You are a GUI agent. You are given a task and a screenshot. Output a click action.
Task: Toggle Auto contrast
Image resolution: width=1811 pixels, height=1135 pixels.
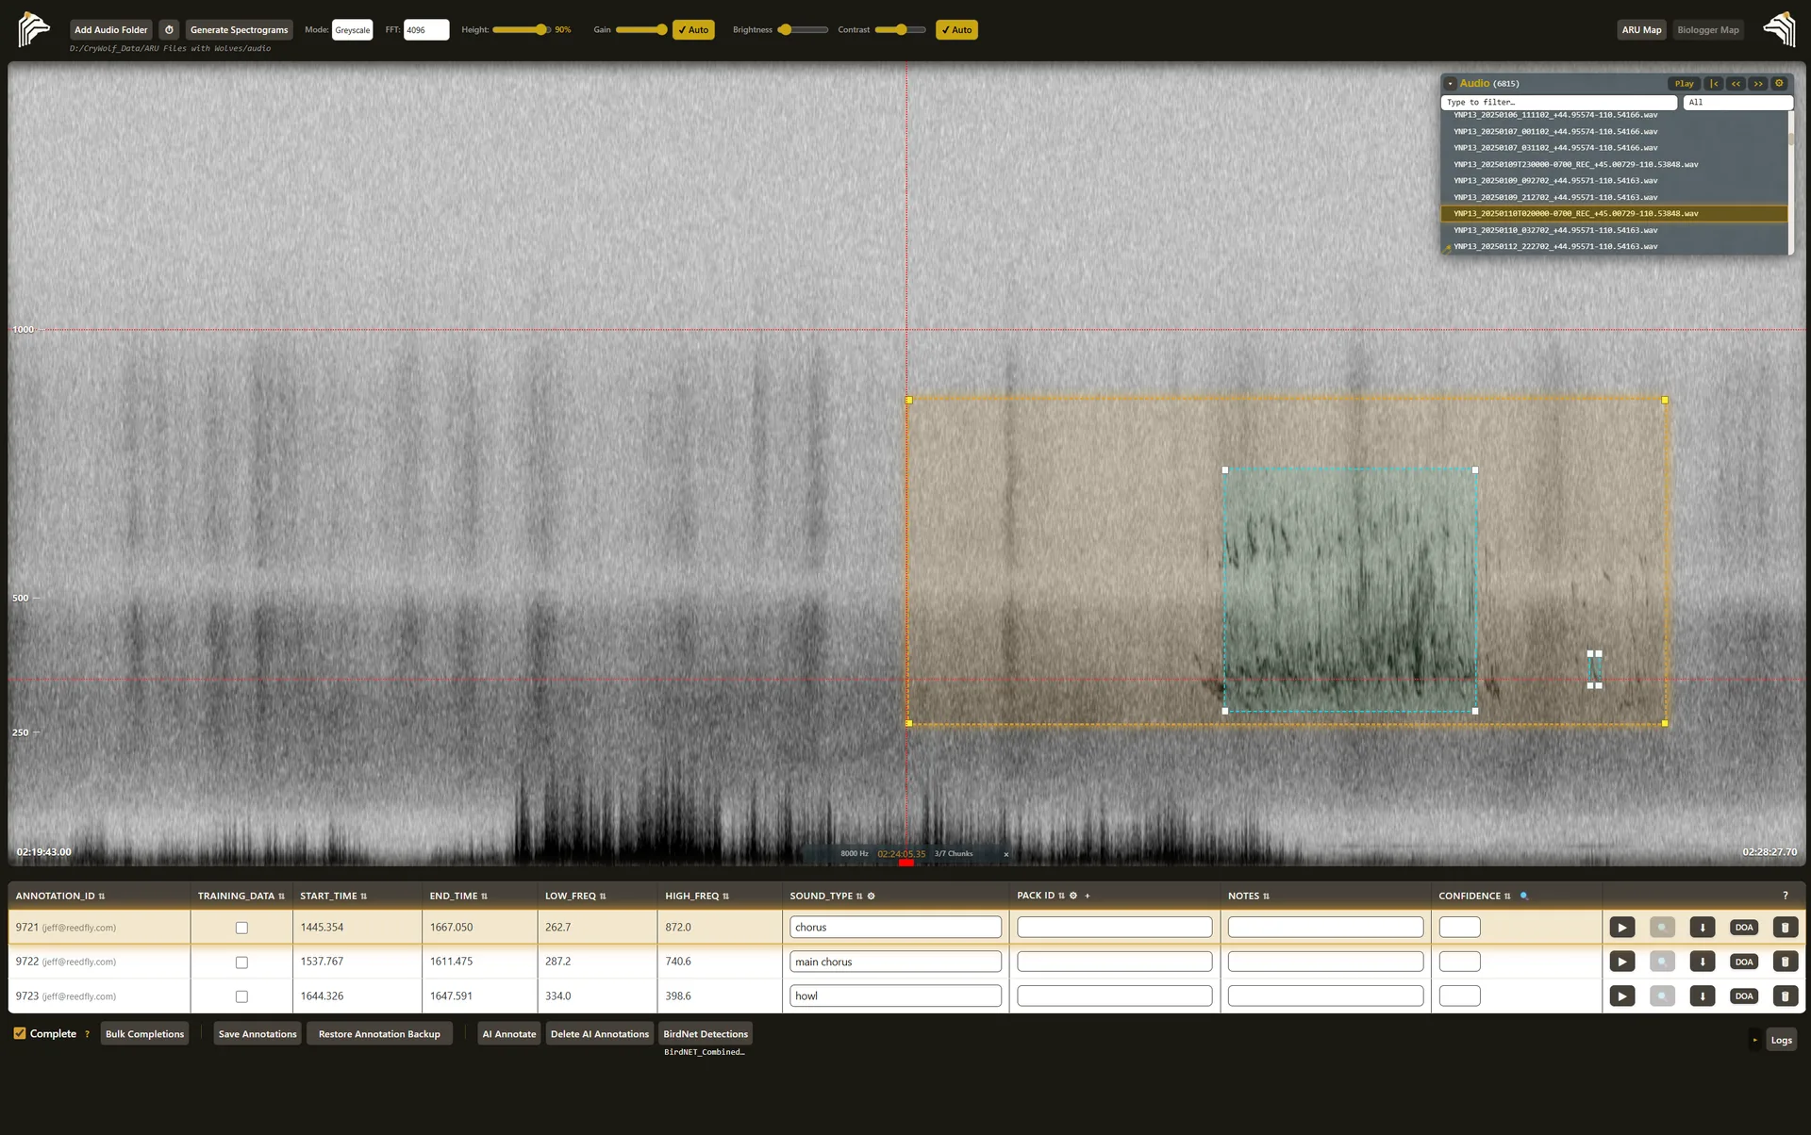coord(956,30)
